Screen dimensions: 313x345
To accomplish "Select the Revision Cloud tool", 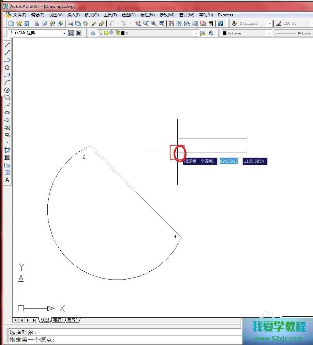I will click(x=7, y=97).
